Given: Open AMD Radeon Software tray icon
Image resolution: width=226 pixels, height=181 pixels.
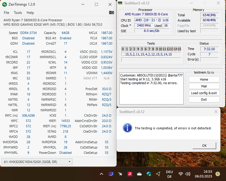Looking at the screenshot, I should pos(130,174).
